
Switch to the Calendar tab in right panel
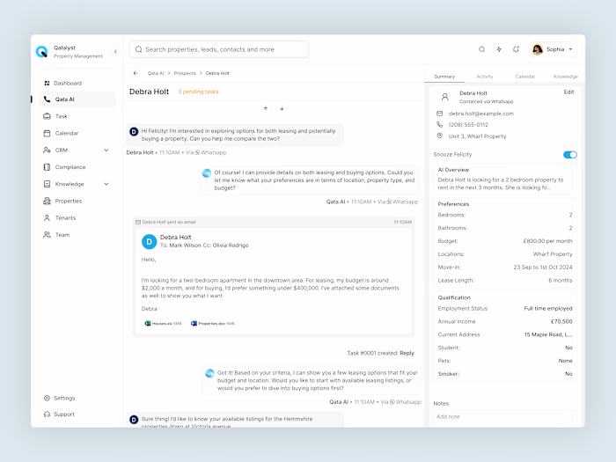pos(524,77)
